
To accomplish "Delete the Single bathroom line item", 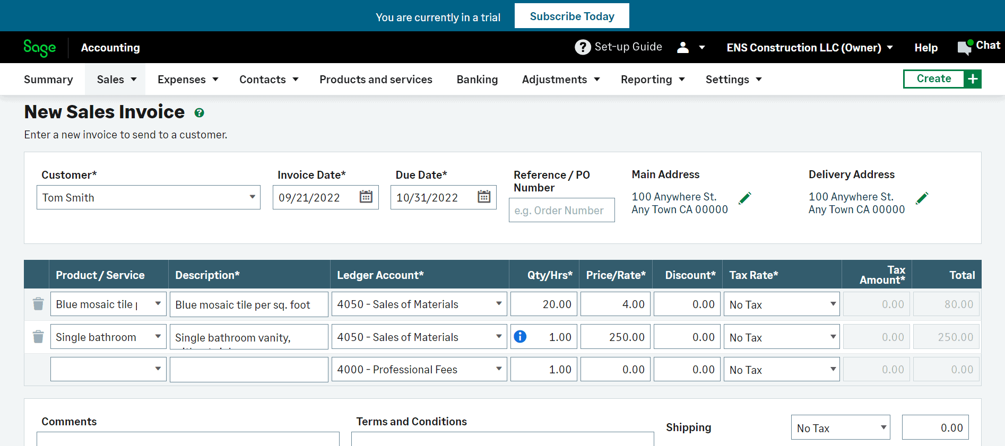I will point(38,337).
